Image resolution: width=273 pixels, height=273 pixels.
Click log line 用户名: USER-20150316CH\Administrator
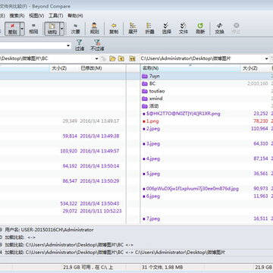pyautogui.click(x=49, y=230)
